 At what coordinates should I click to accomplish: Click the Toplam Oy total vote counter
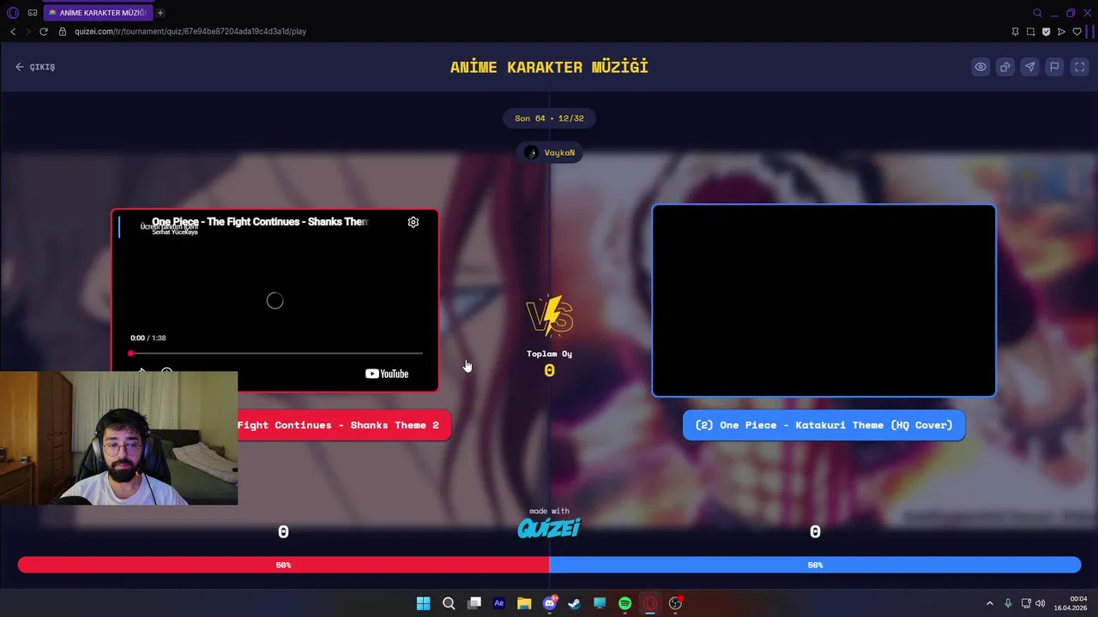[x=549, y=363]
